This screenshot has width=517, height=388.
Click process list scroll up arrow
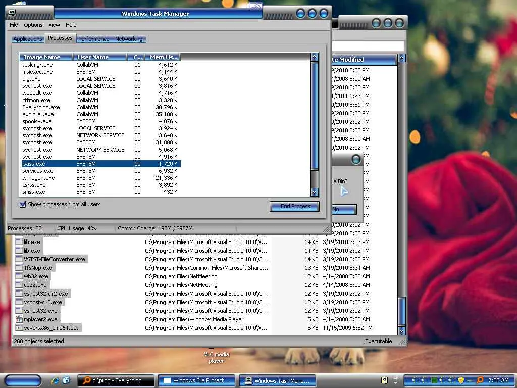[315, 57]
